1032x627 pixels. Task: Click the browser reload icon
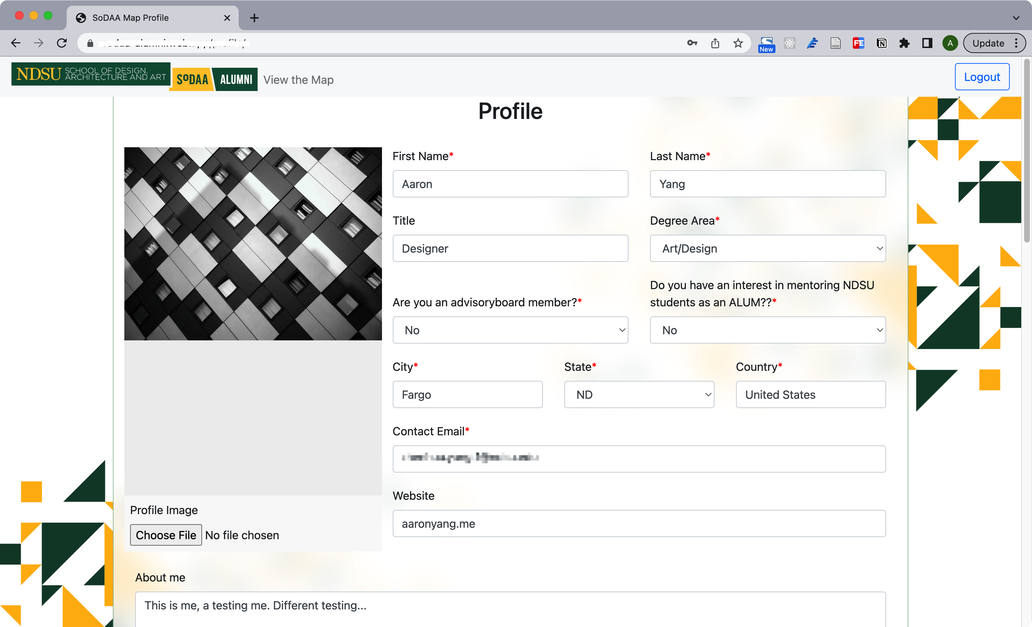click(62, 43)
